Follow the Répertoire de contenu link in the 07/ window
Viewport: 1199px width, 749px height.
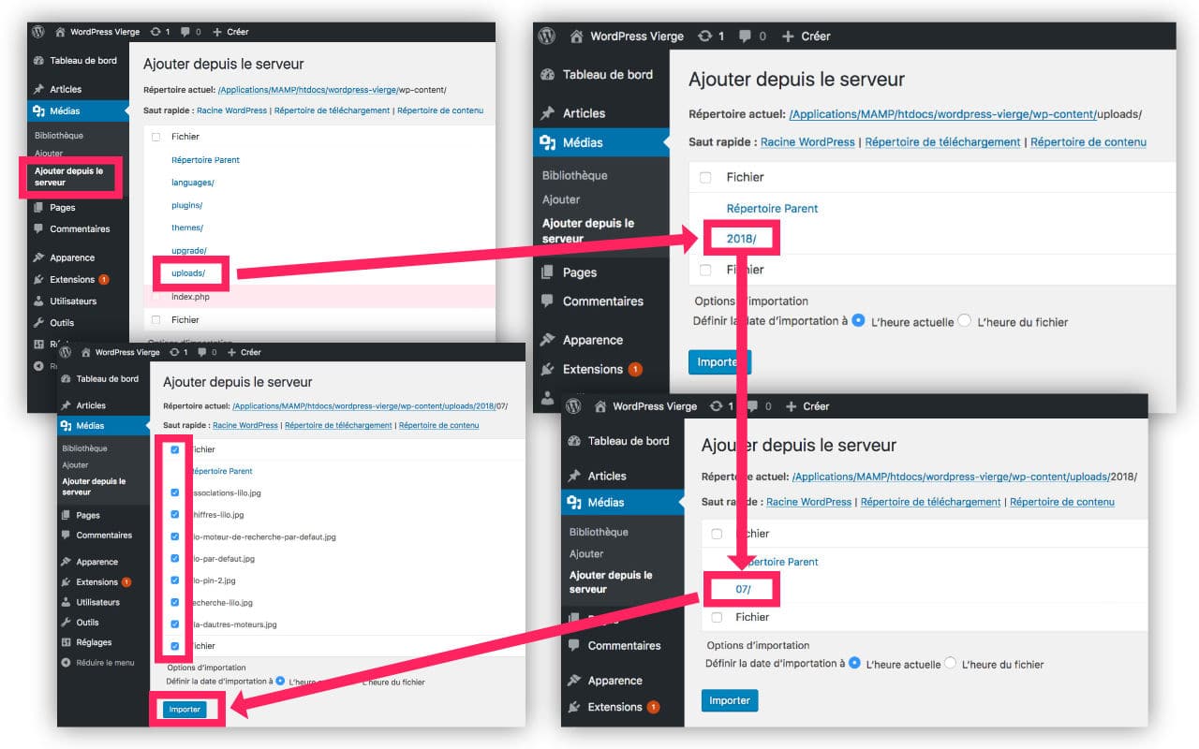pyautogui.click(x=1061, y=502)
